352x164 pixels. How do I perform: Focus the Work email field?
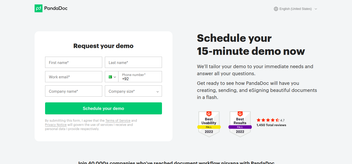tap(74, 77)
